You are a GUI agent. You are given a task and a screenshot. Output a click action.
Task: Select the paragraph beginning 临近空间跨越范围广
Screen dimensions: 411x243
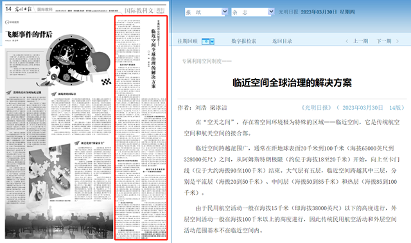(x=292, y=170)
